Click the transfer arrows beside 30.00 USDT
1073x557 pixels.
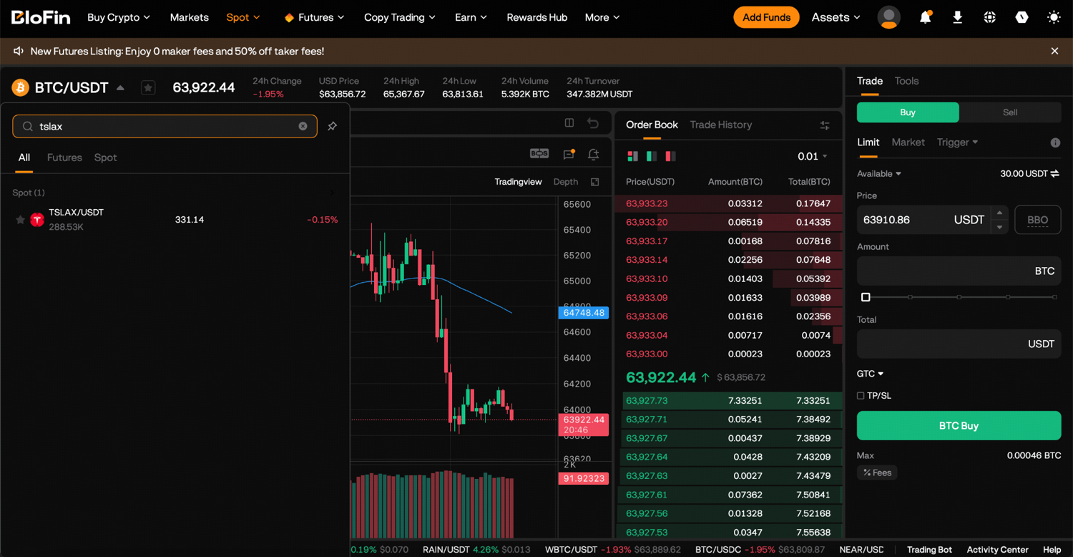point(1055,174)
